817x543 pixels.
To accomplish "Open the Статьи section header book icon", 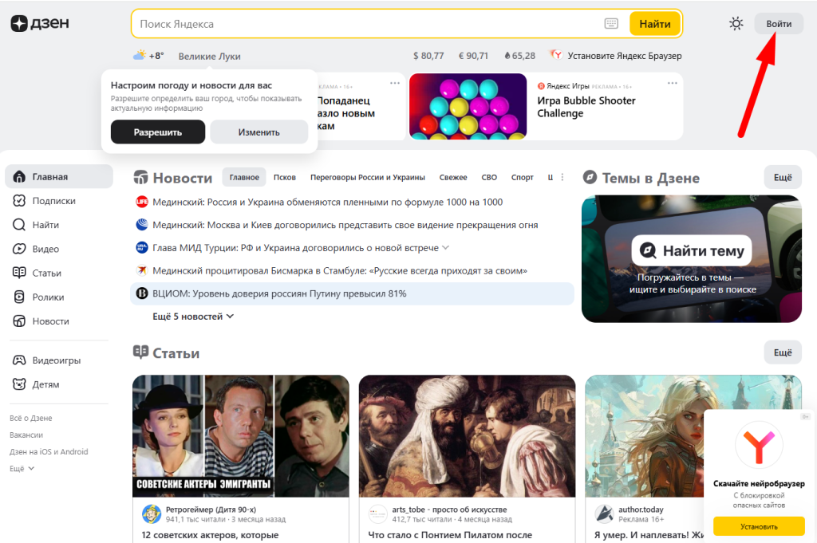I will 140,352.
